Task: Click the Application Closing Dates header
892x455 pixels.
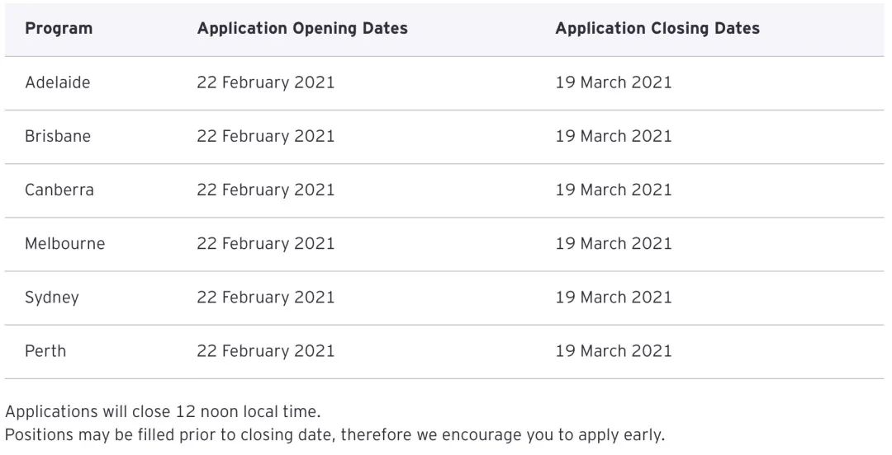Action: pyautogui.click(x=657, y=28)
